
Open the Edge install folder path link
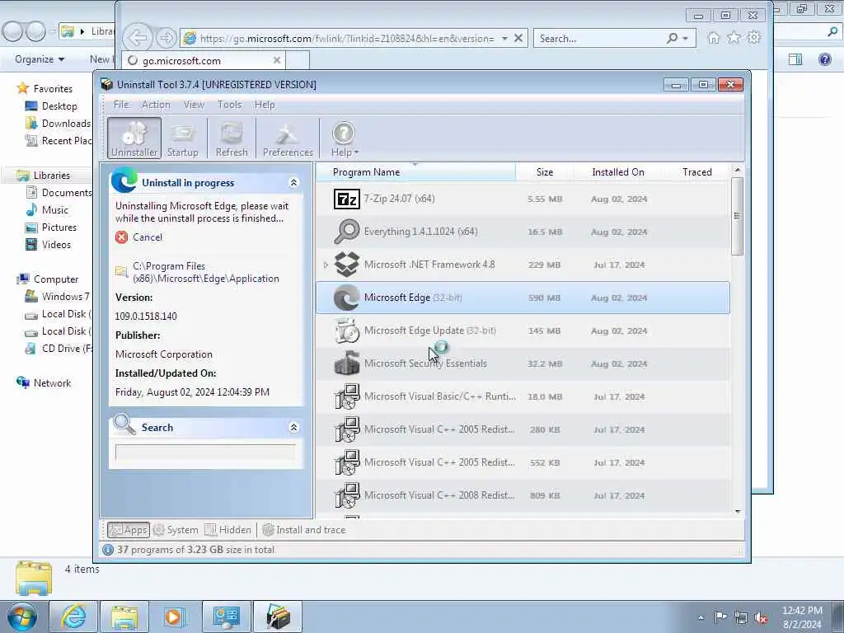point(205,272)
